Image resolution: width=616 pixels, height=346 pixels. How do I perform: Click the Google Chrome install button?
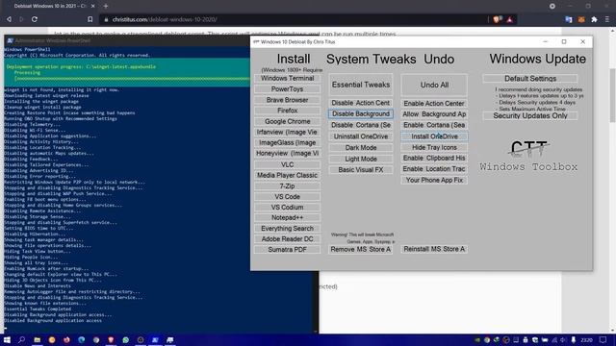click(x=287, y=122)
